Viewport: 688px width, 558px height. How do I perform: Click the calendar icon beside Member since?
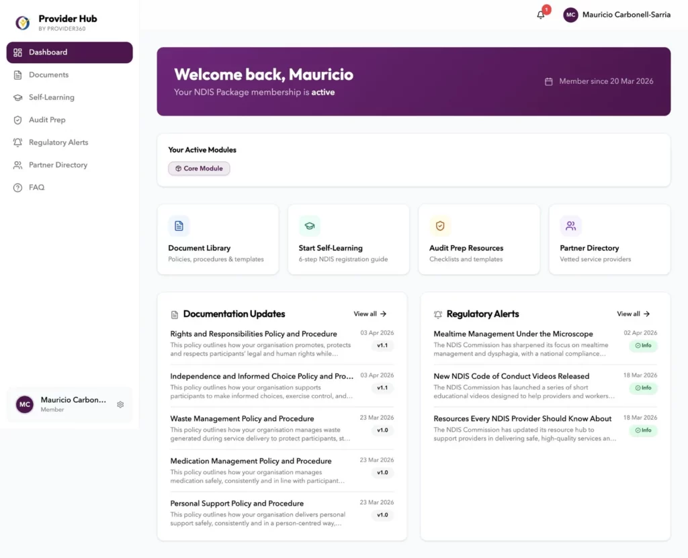coord(548,82)
